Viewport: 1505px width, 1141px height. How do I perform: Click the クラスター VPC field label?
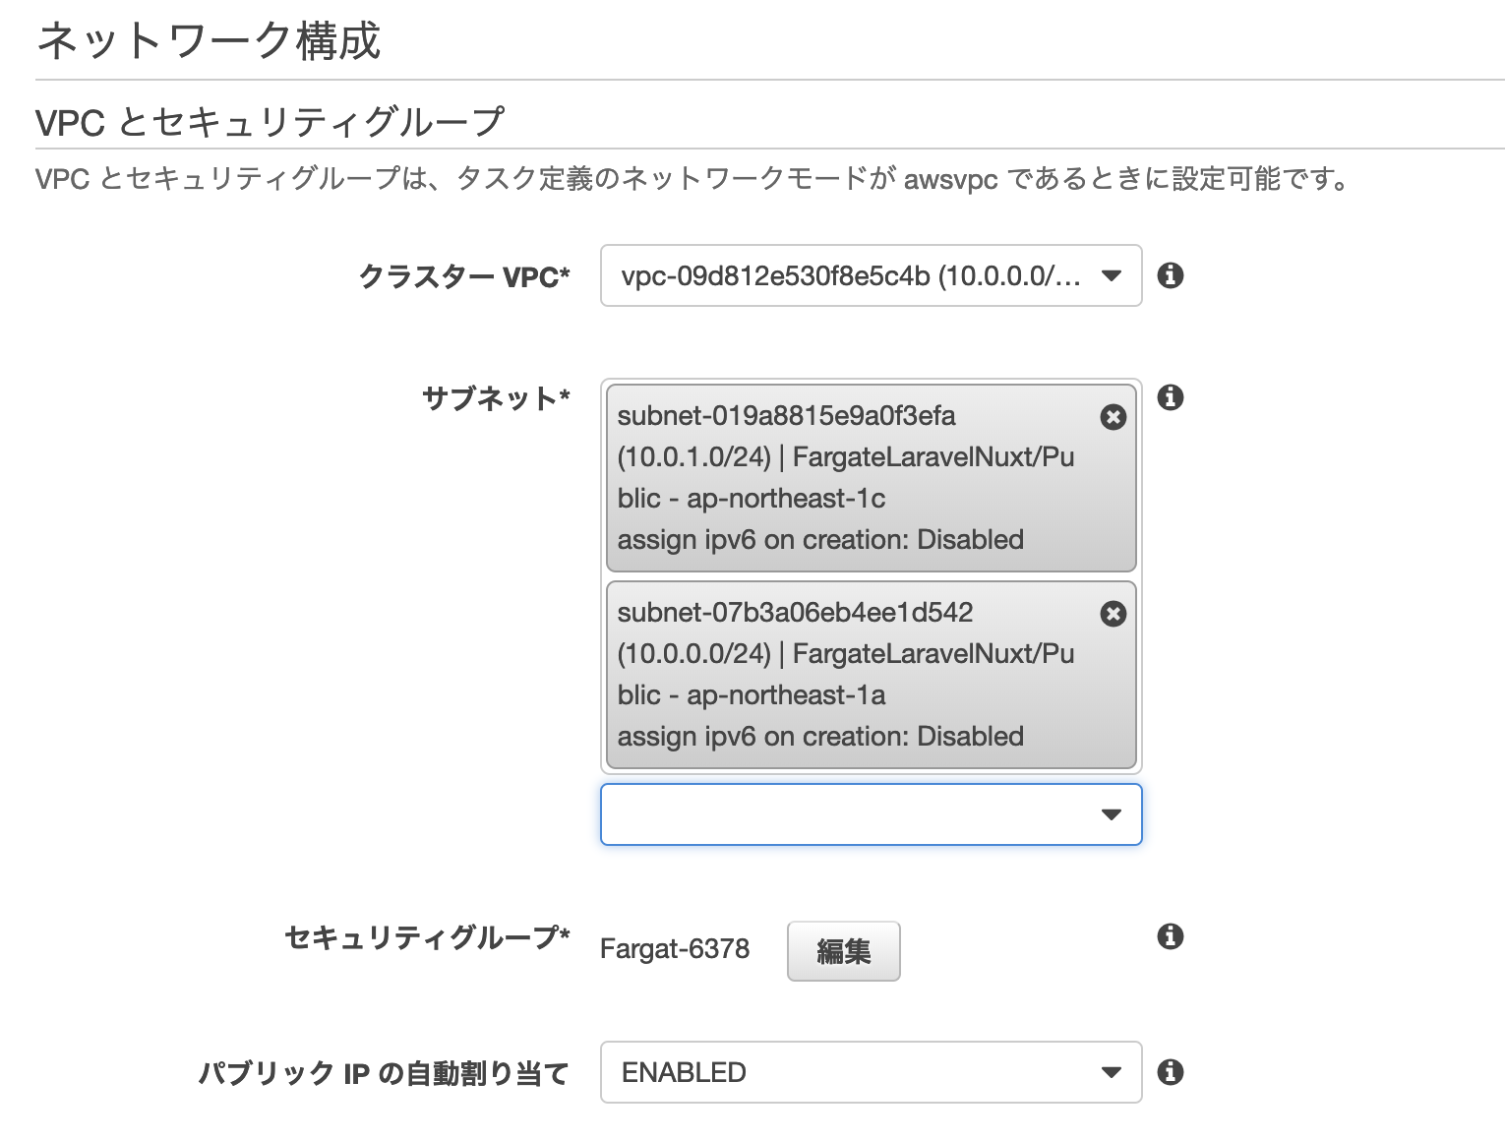[464, 276]
